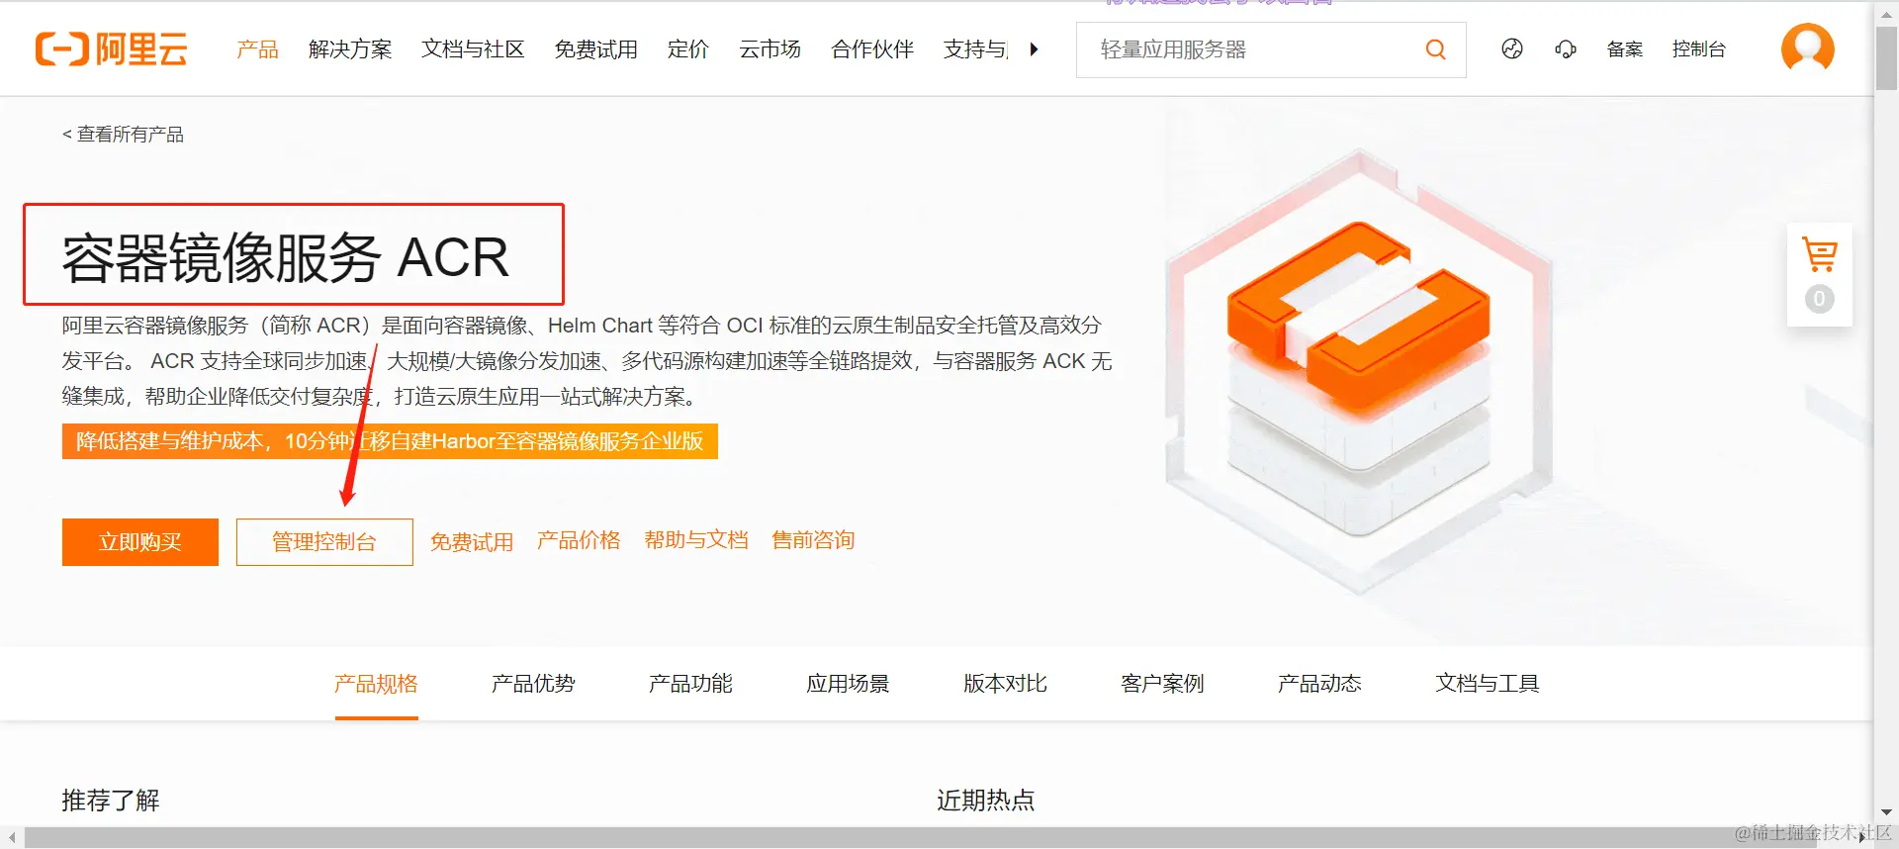The width and height of the screenshot is (1899, 849).
Task: Open the 管理控制台 button
Action: [324, 541]
